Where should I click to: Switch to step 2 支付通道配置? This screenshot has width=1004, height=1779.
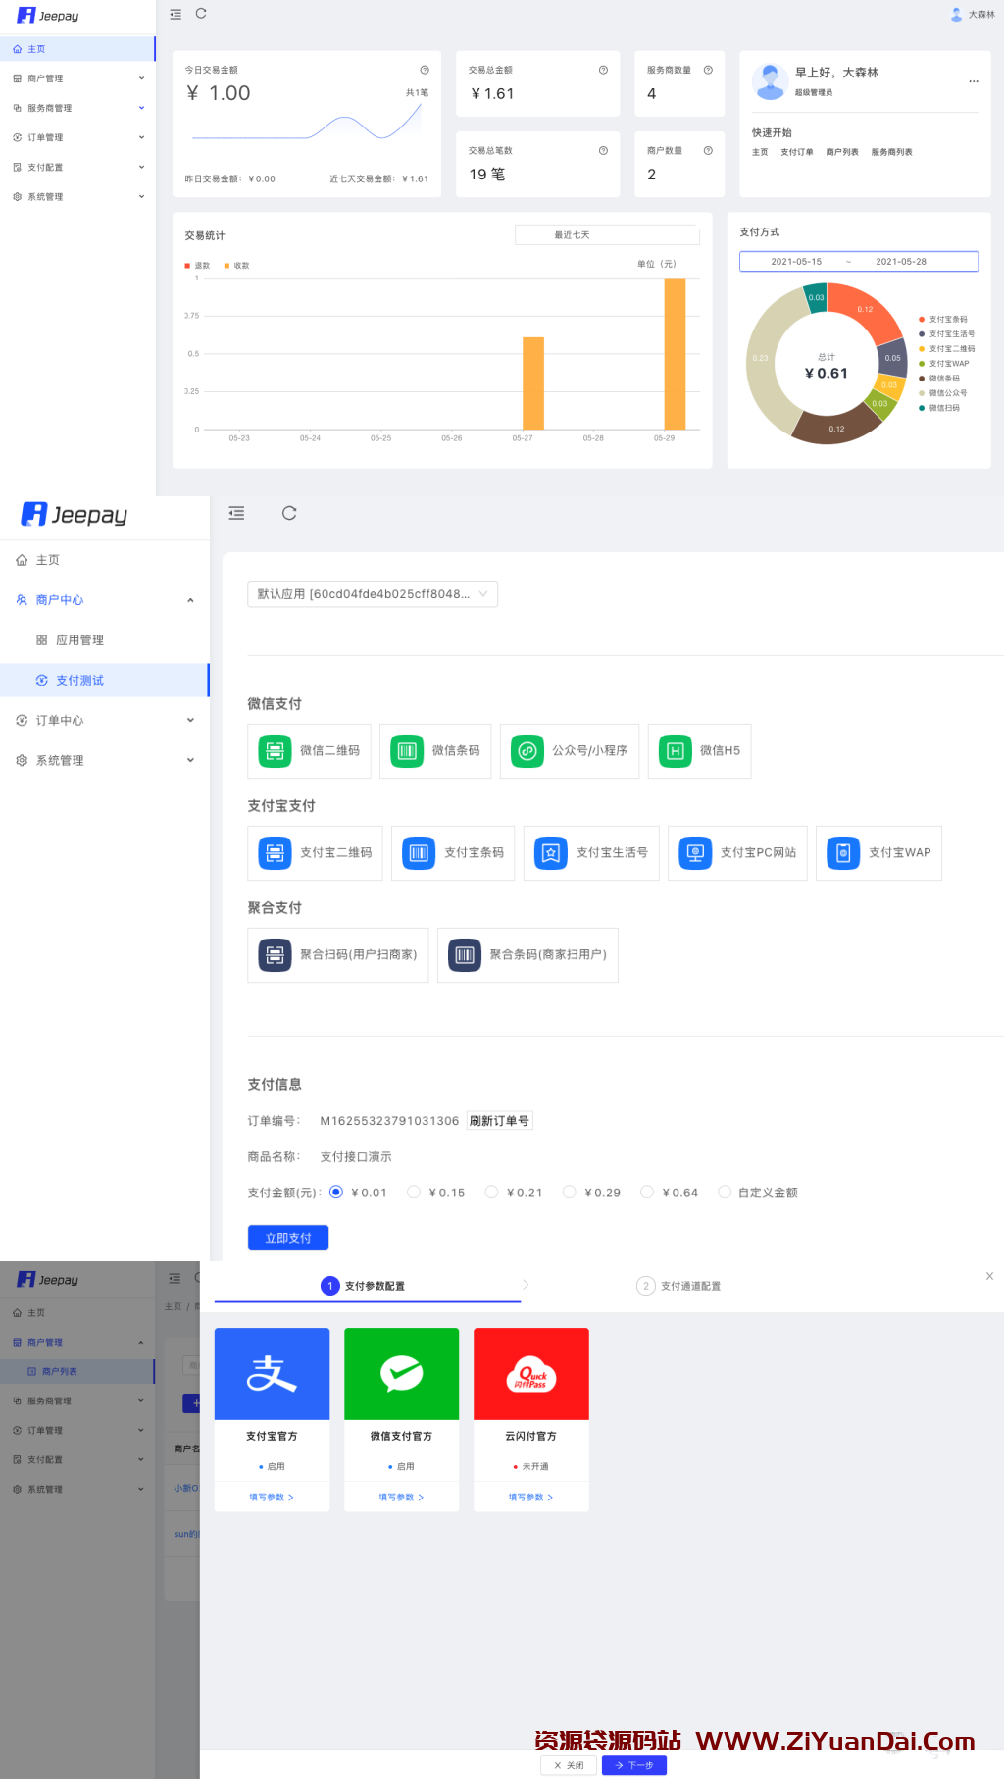click(x=678, y=1286)
